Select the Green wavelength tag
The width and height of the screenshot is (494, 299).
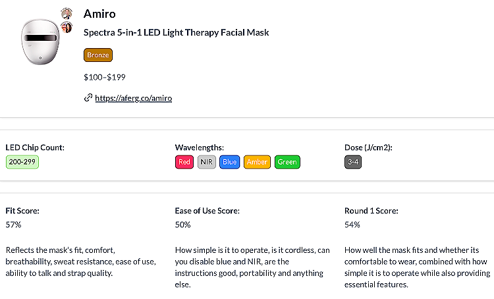[287, 161]
